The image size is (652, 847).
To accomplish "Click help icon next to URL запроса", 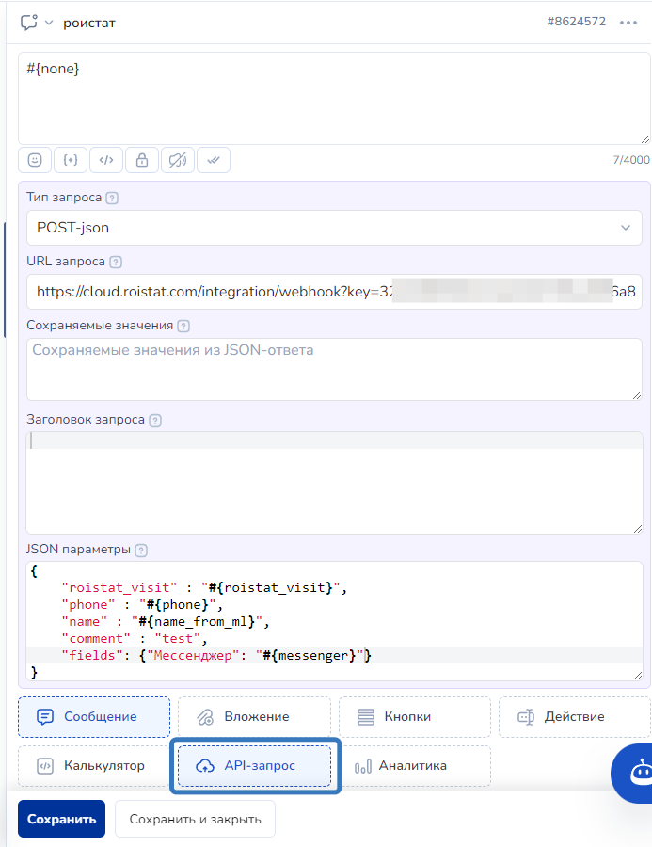I will pos(116,262).
